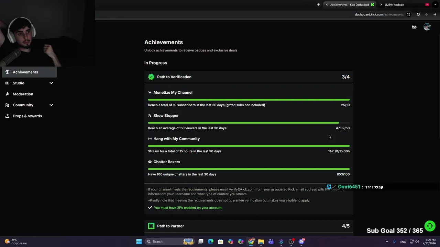Open the site settings icon in address bar

408,14
